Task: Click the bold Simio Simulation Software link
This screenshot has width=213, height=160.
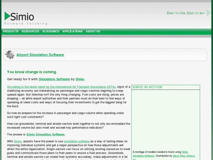Action: coord(45,134)
